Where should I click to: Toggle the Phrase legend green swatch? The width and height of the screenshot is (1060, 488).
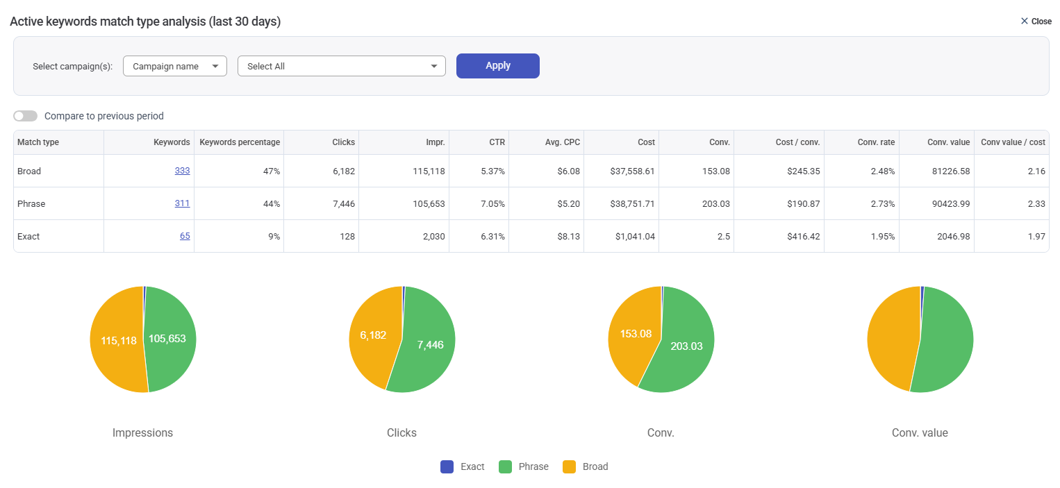[506, 466]
